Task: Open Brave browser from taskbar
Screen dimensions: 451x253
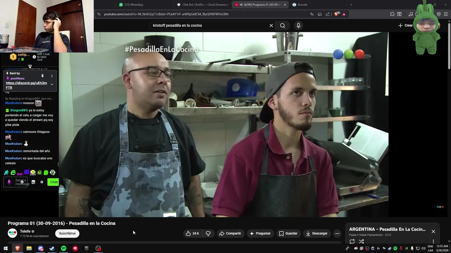Action: tap(17, 248)
